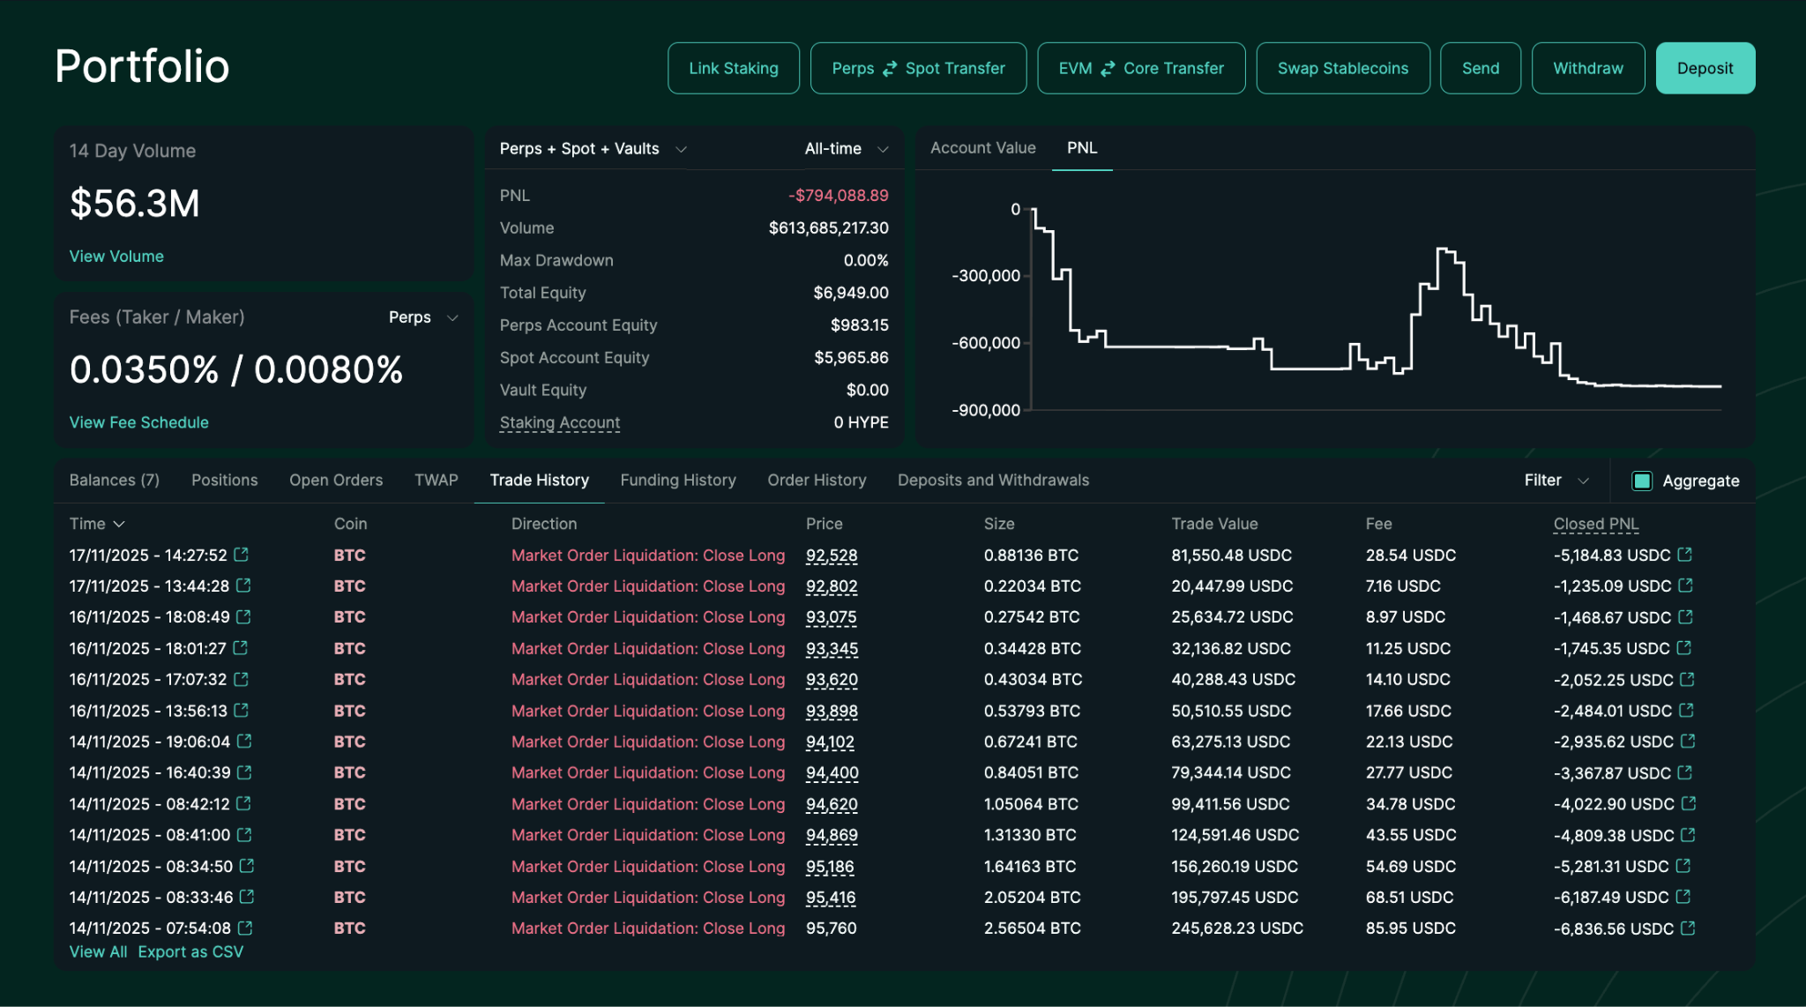The width and height of the screenshot is (1806, 1007).
Task: Open external link for 17/11/2025 14:27:52 trade
Action: (241, 555)
